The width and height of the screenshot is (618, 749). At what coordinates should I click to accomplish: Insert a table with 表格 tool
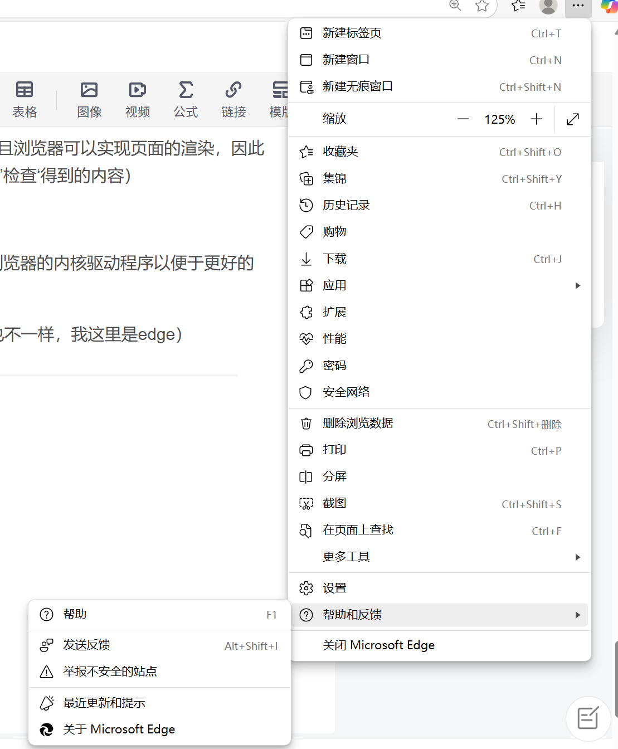tap(25, 99)
